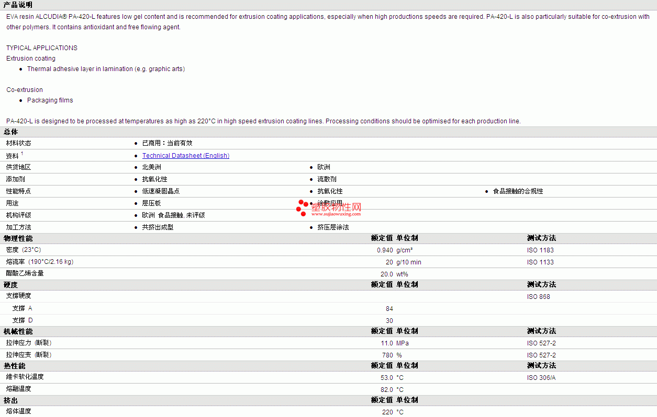Screen dimensions: 657x417
Task: Click the 总体 section header
Action: coord(11,132)
